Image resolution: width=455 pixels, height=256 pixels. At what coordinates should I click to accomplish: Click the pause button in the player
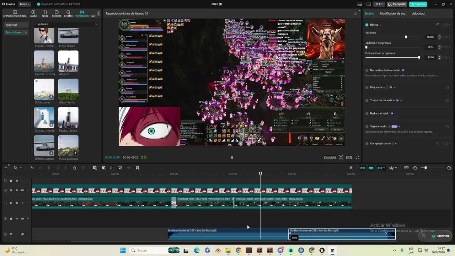tap(232, 158)
